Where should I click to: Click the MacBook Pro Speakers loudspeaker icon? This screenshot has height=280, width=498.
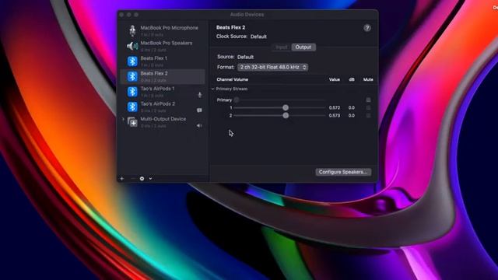pyautogui.click(x=132, y=46)
